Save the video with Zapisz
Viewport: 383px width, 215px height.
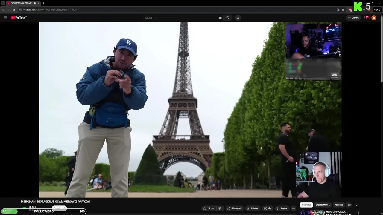(282, 208)
